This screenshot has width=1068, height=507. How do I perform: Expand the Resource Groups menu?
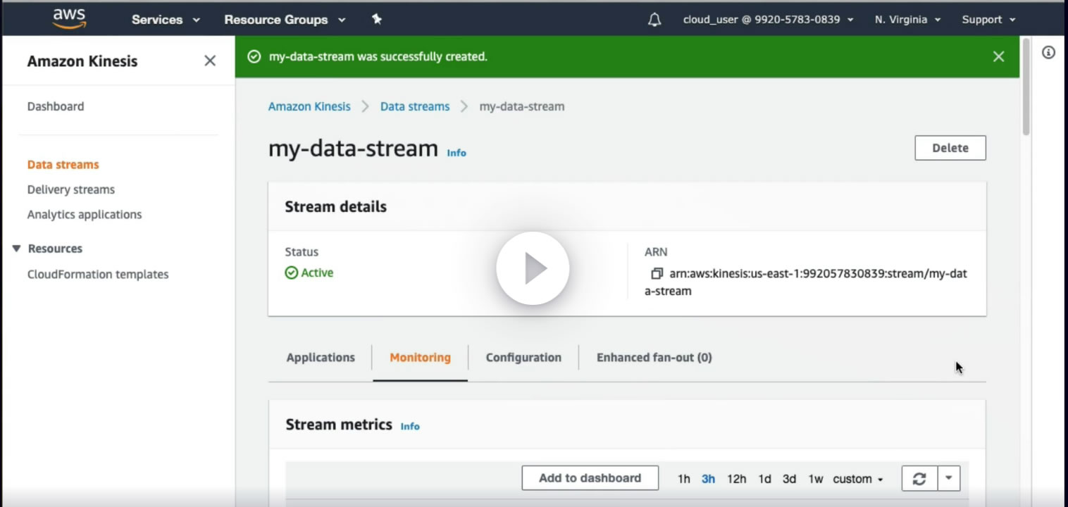[x=285, y=20]
